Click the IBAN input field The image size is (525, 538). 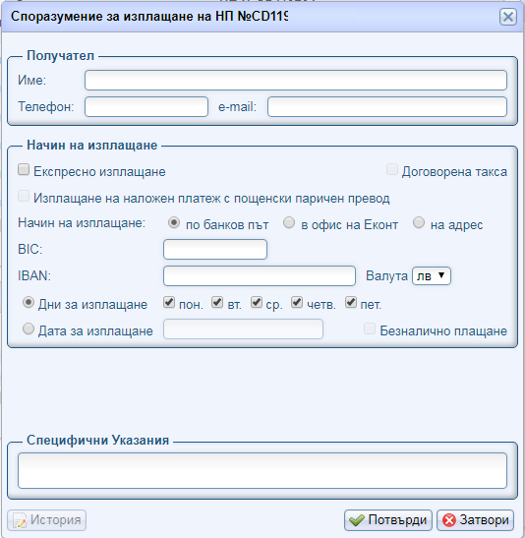coord(260,275)
